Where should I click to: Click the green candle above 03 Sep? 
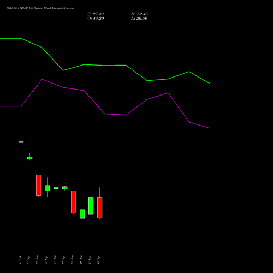tap(48, 188)
